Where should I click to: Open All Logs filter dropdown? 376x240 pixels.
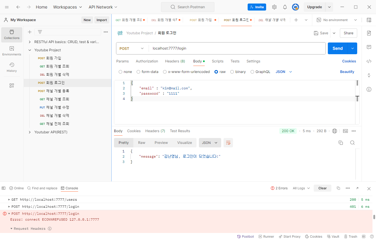(301, 188)
